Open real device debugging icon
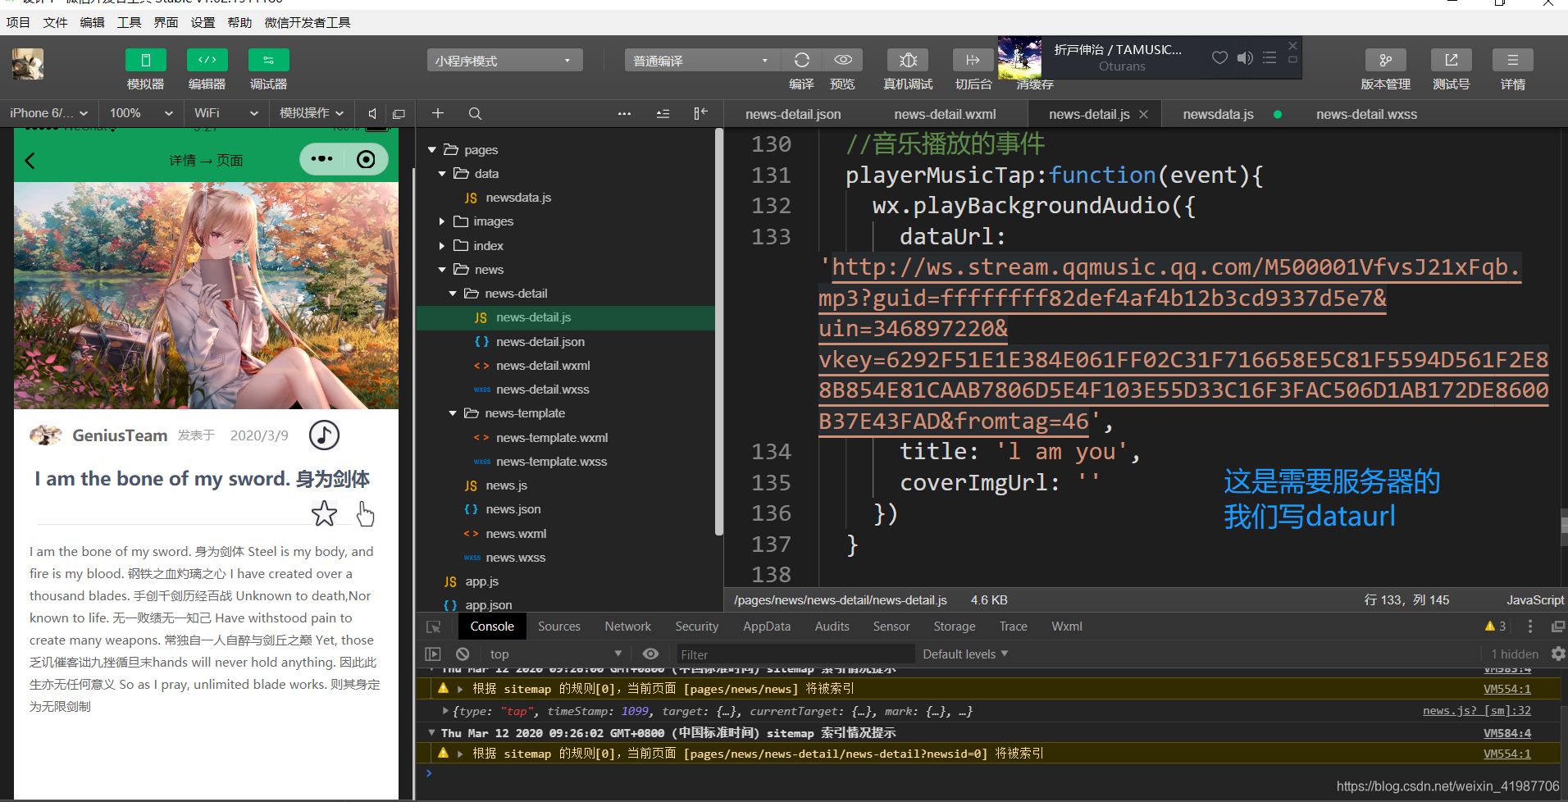This screenshot has height=802, width=1568. pos(908,60)
